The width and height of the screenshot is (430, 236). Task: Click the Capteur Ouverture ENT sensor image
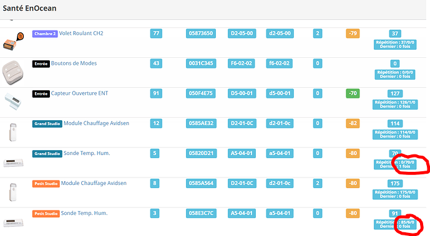click(x=12, y=101)
